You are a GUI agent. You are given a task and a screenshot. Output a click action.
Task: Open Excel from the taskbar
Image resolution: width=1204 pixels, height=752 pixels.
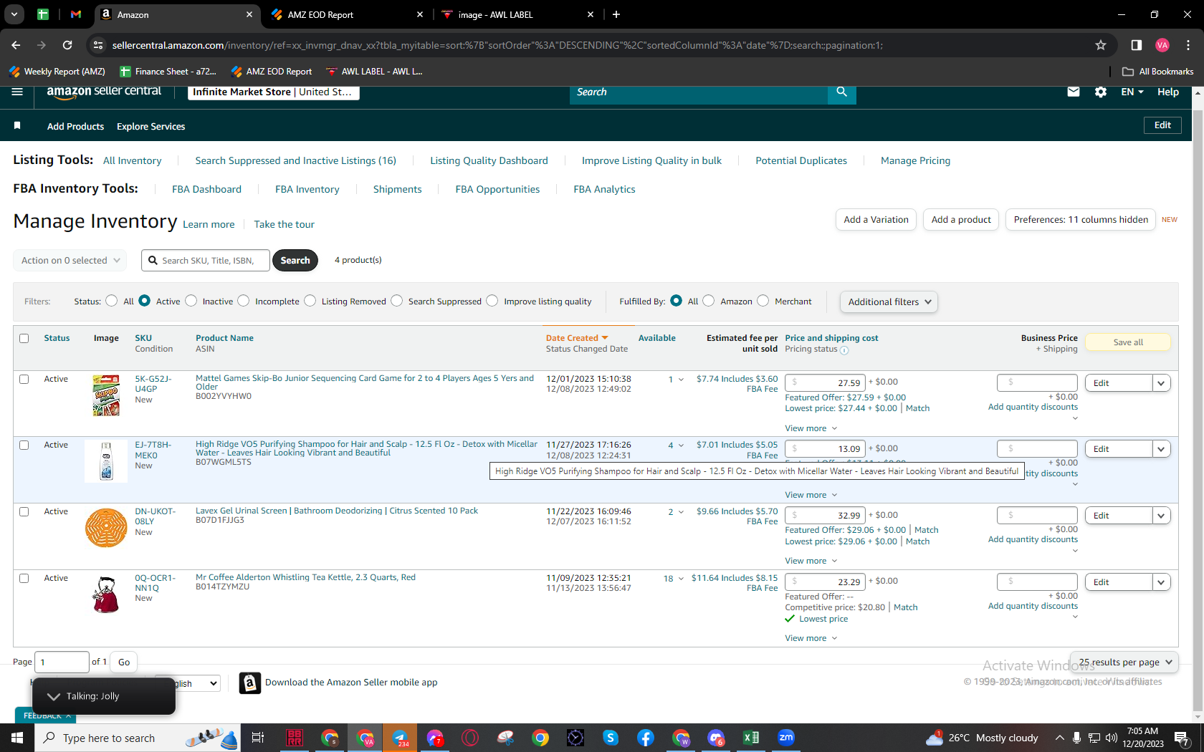coord(751,738)
